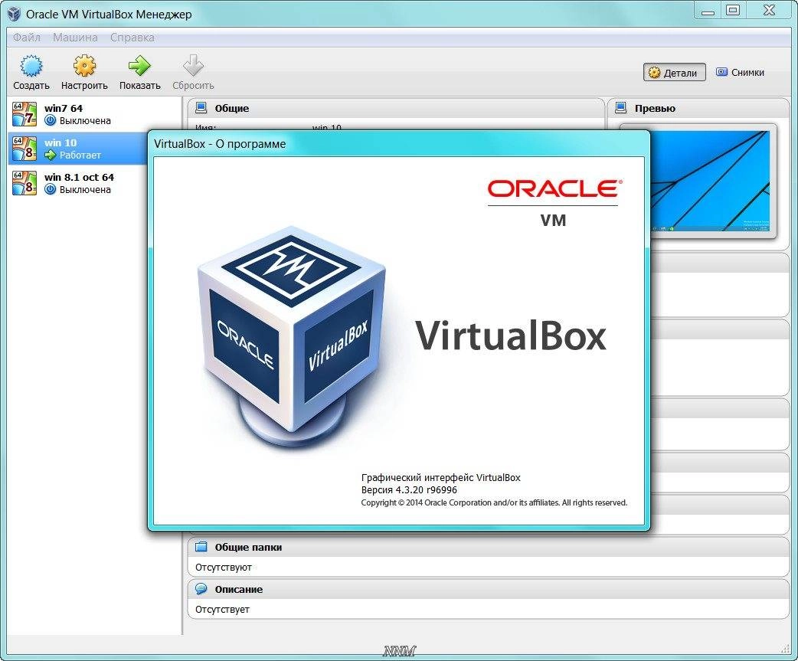Click the VirtualBox - О программе dialog title
This screenshot has height=661, width=798.
[x=220, y=144]
